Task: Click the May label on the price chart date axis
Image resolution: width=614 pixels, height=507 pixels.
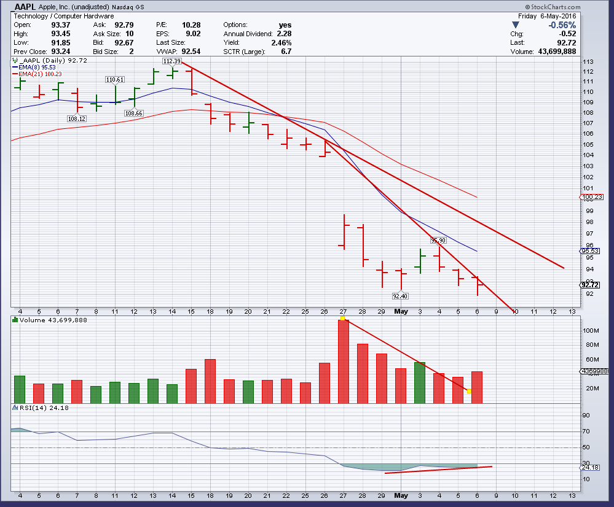Action: (x=401, y=311)
